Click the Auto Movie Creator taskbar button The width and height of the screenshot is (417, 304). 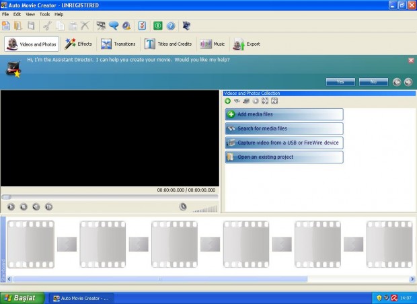tap(81, 299)
